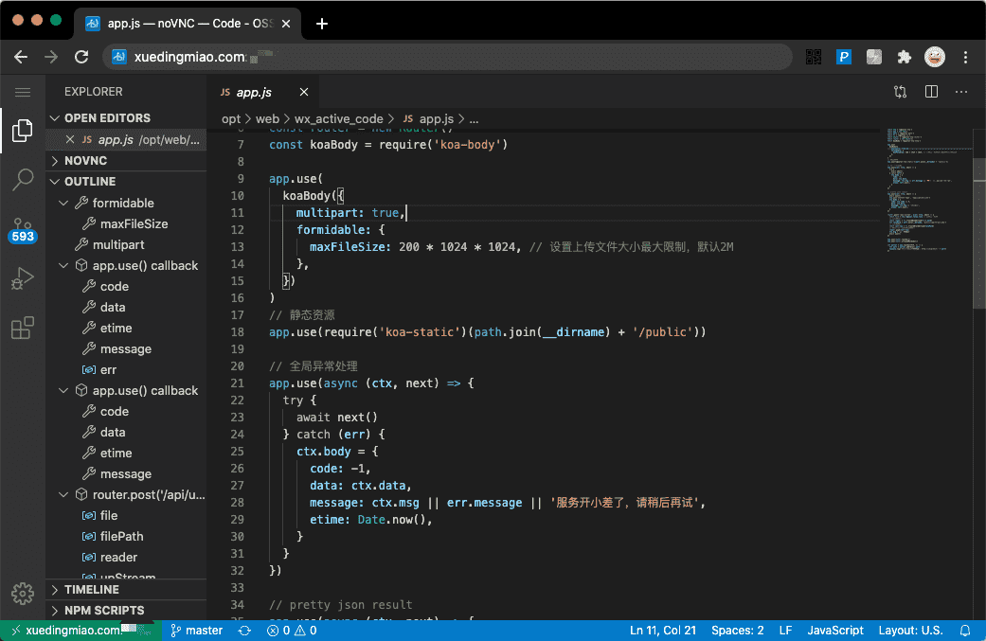
Task: Open the notifications bell in status bar
Action: pyautogui.click(x=965, y=630)
